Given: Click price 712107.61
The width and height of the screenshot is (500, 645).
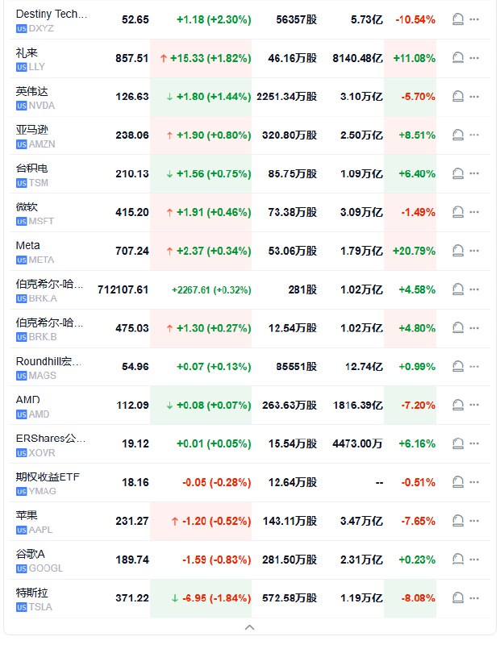Looking at the screenshot, I should coord(123,289).
